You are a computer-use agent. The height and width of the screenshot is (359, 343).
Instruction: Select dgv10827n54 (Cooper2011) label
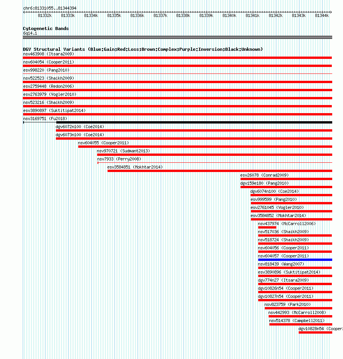pos(286,297)
